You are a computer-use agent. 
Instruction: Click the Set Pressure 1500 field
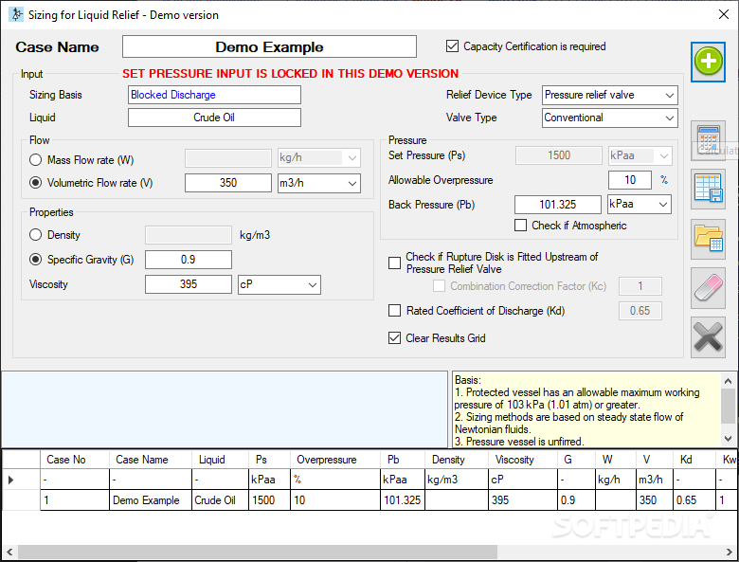click(x=559, y=155)
